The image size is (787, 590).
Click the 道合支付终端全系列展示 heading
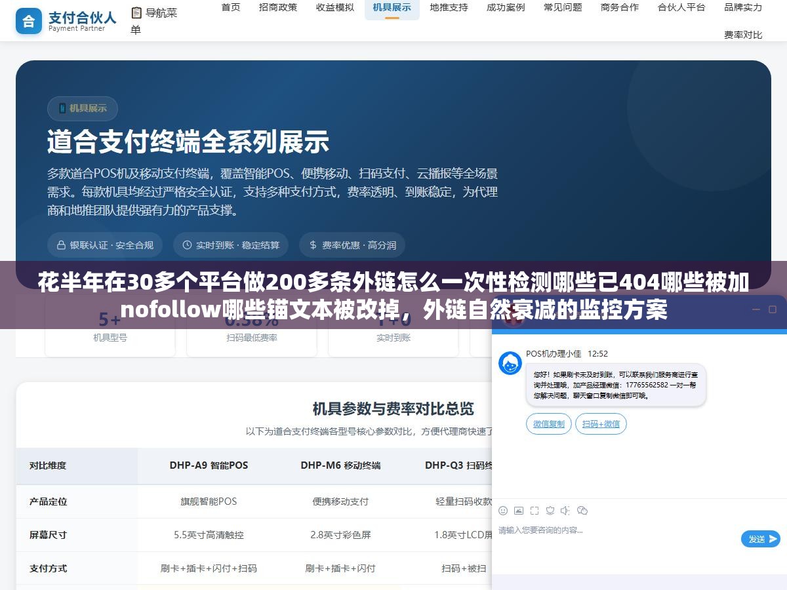tap(188, 142)
